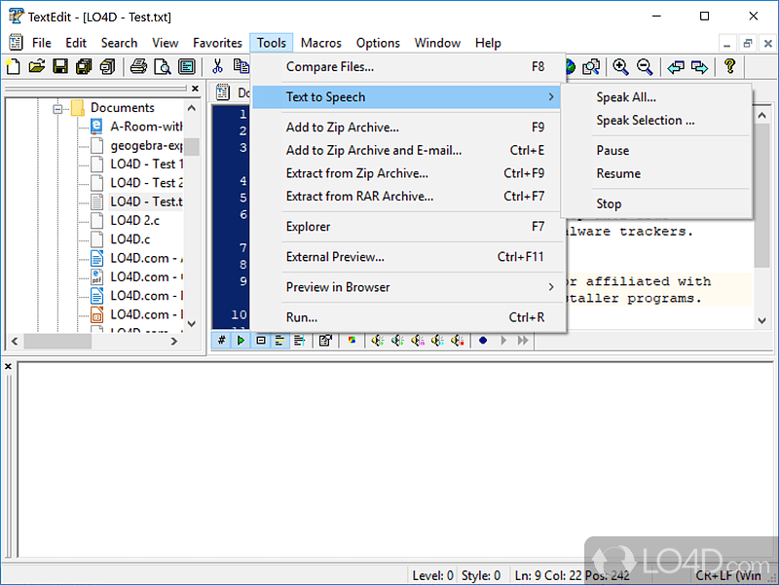
Task: Open the Text to Speech submenu
Action: [406, 96]
